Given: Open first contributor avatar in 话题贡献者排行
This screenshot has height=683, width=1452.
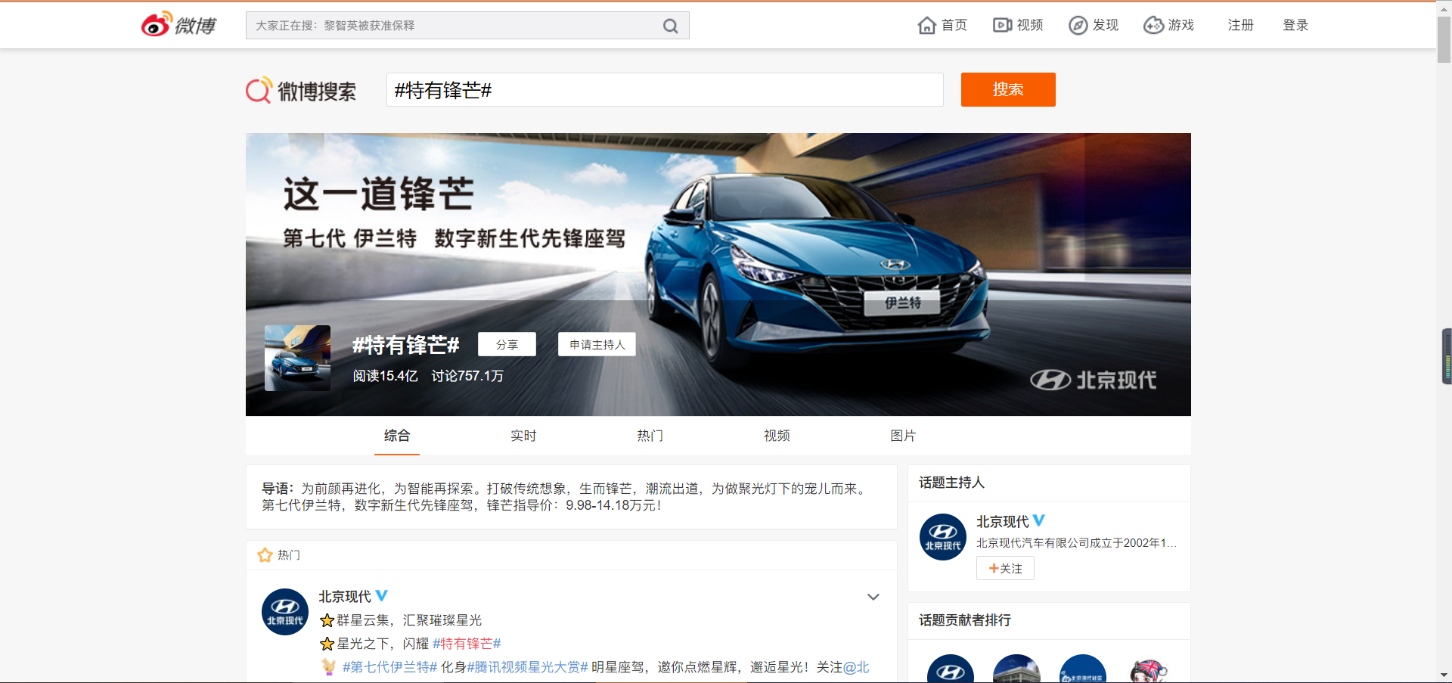Looking at the screenshot, I should pyautogui.click(x=951, y=669).
